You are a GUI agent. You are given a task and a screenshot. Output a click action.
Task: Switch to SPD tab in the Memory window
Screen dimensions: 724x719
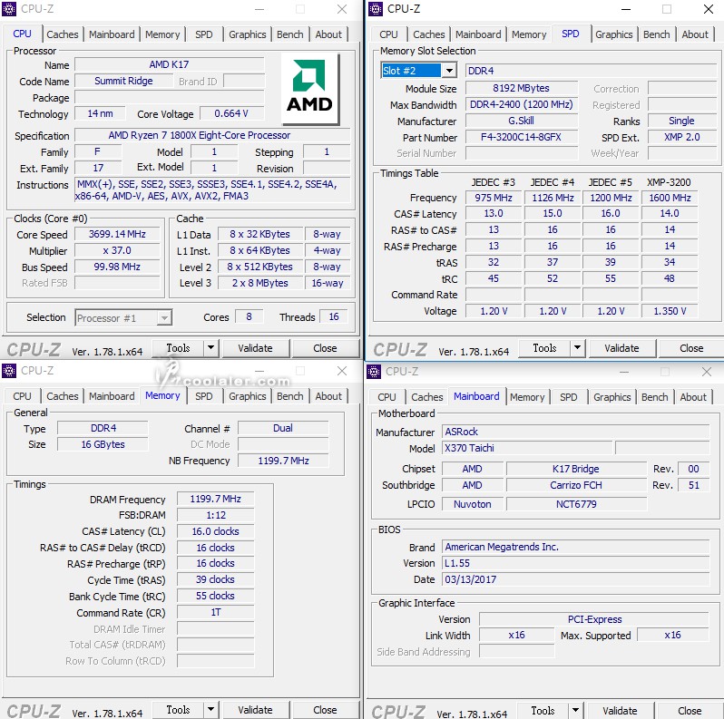[203, 396]
